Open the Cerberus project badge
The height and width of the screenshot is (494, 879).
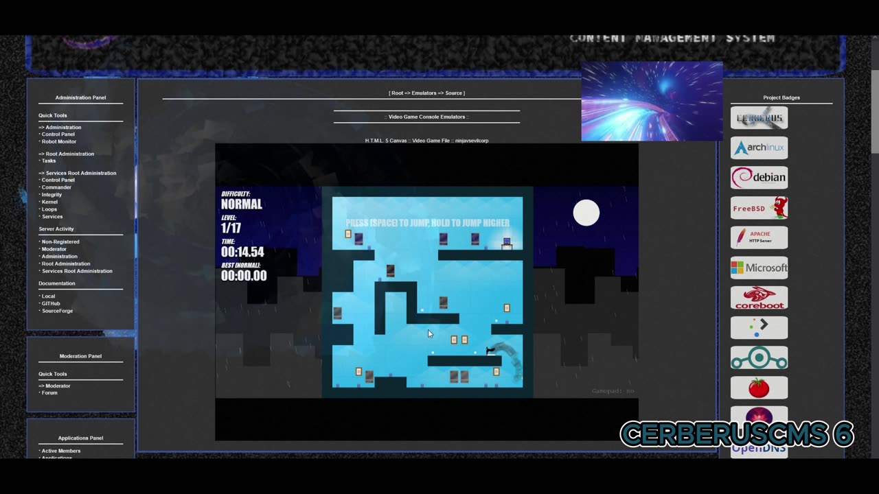759,118
